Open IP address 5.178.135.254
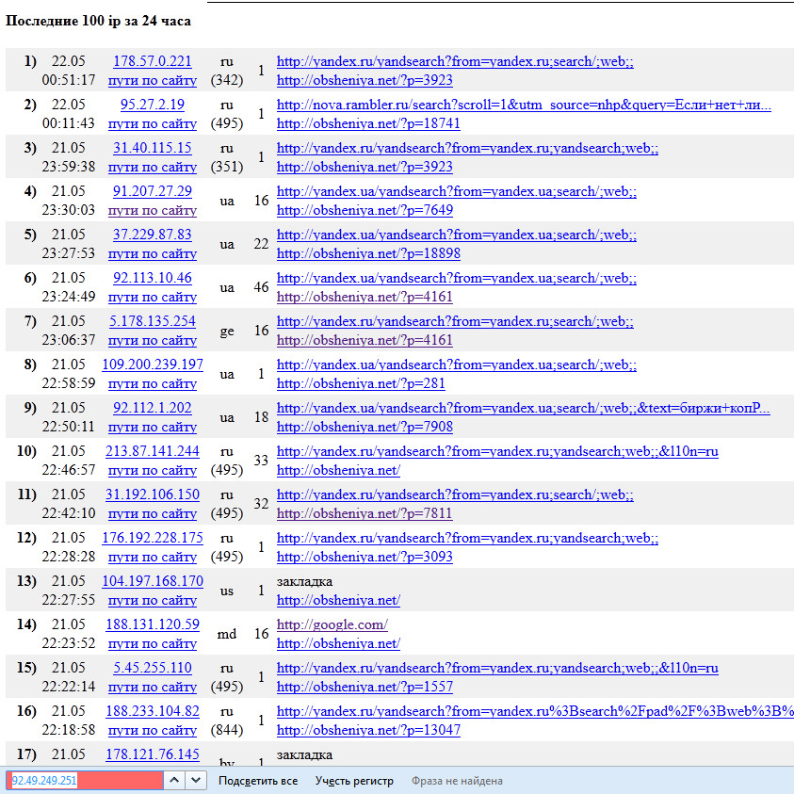The height and width of the screenshot is (794, 794). pyautogui.click(x=153, y=321)
